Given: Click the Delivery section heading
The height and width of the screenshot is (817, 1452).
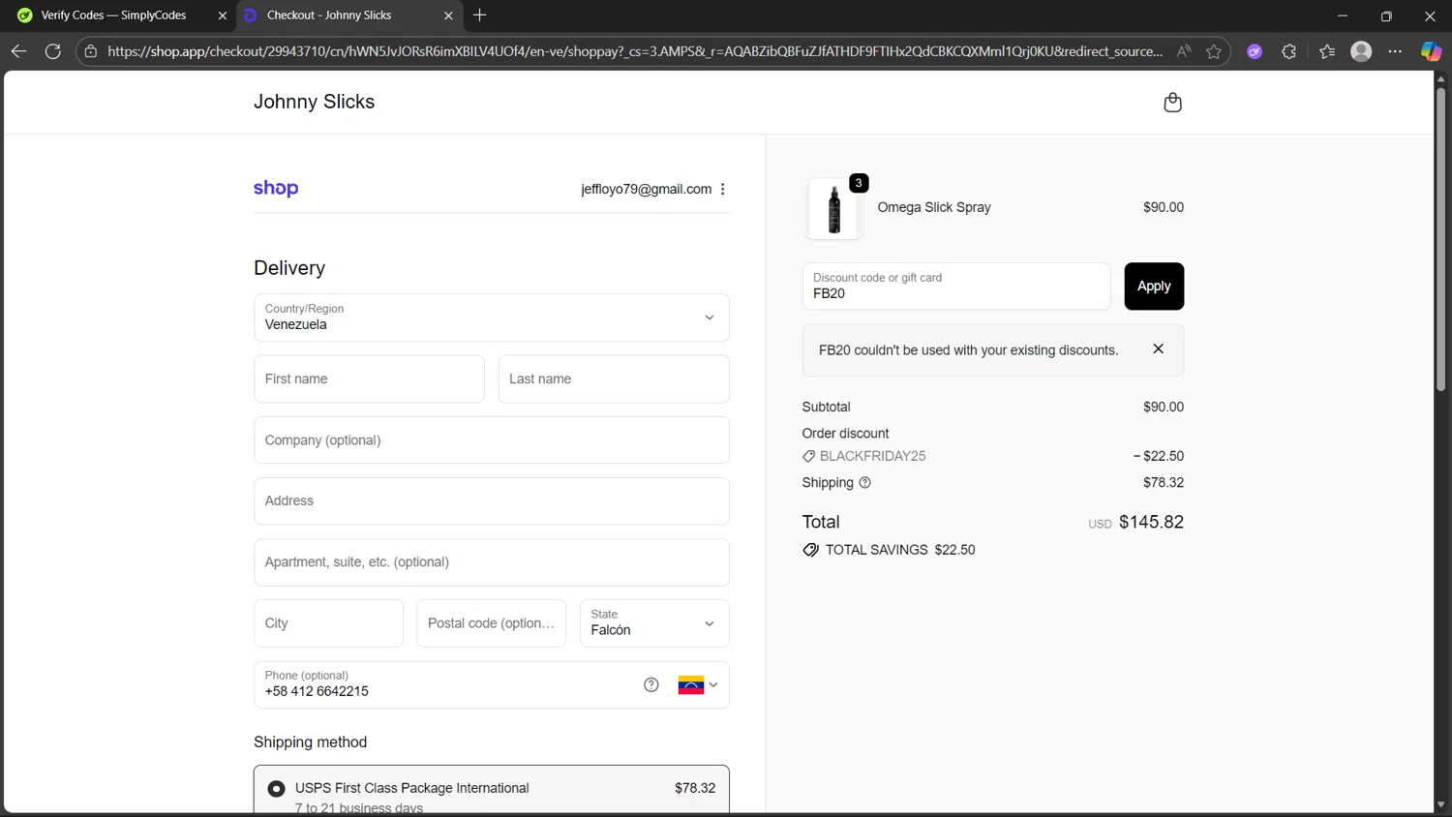Looking at the screenshot, I should pos(289,268).
